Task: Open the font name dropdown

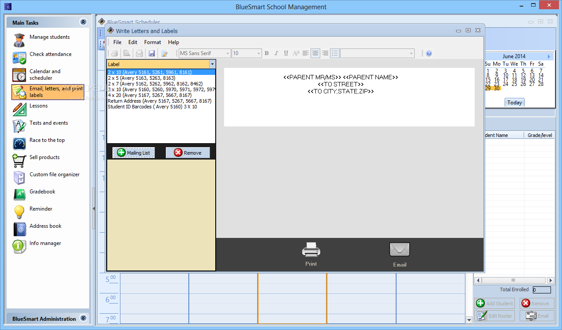Action: pos(228,53)
